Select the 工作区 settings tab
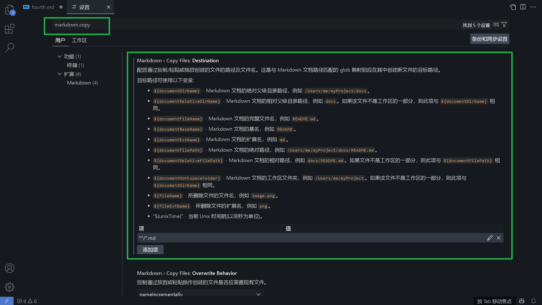 click(79, 40)
